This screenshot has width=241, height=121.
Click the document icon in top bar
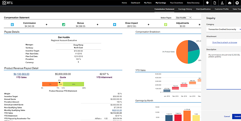215,3
